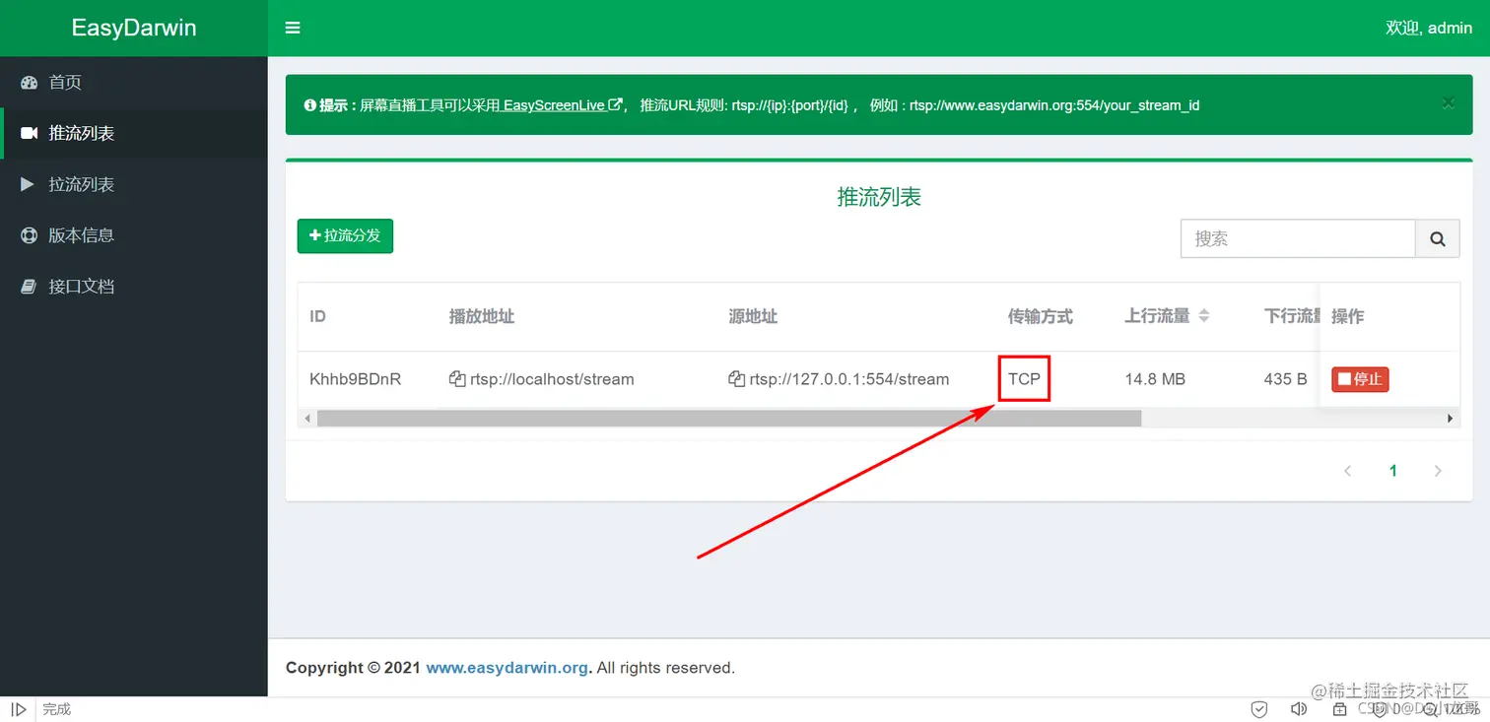
Task: Dismiss the green 提示 banner
Action: tap(1448, 102)
